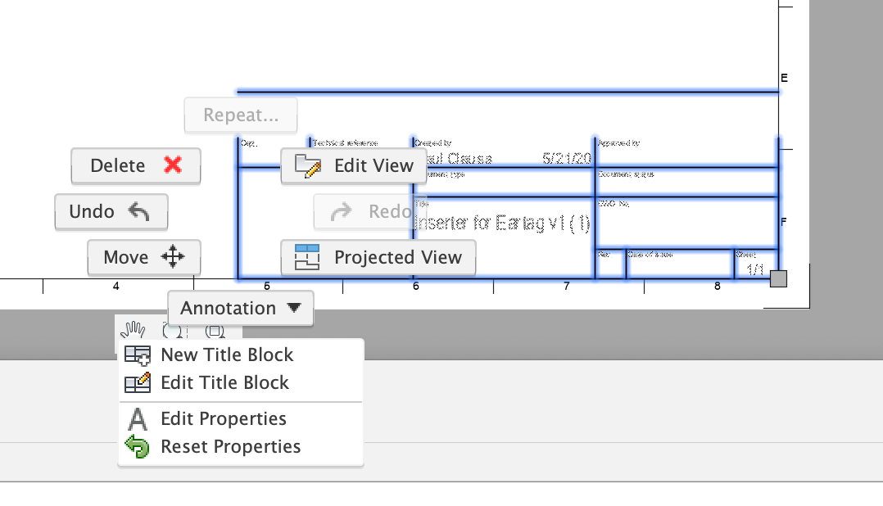Viewport: 883px width, 506px height.
Task: Open Edit View from the marking menu
Action: pyautogui.click(x=354, y=165)
